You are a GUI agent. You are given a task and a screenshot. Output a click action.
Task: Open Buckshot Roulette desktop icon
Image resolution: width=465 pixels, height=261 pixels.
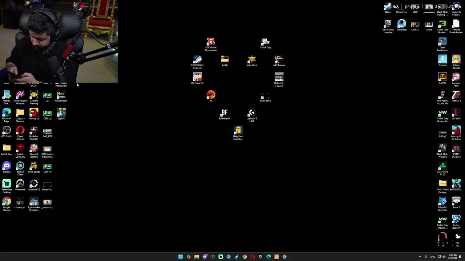point(34,133)
